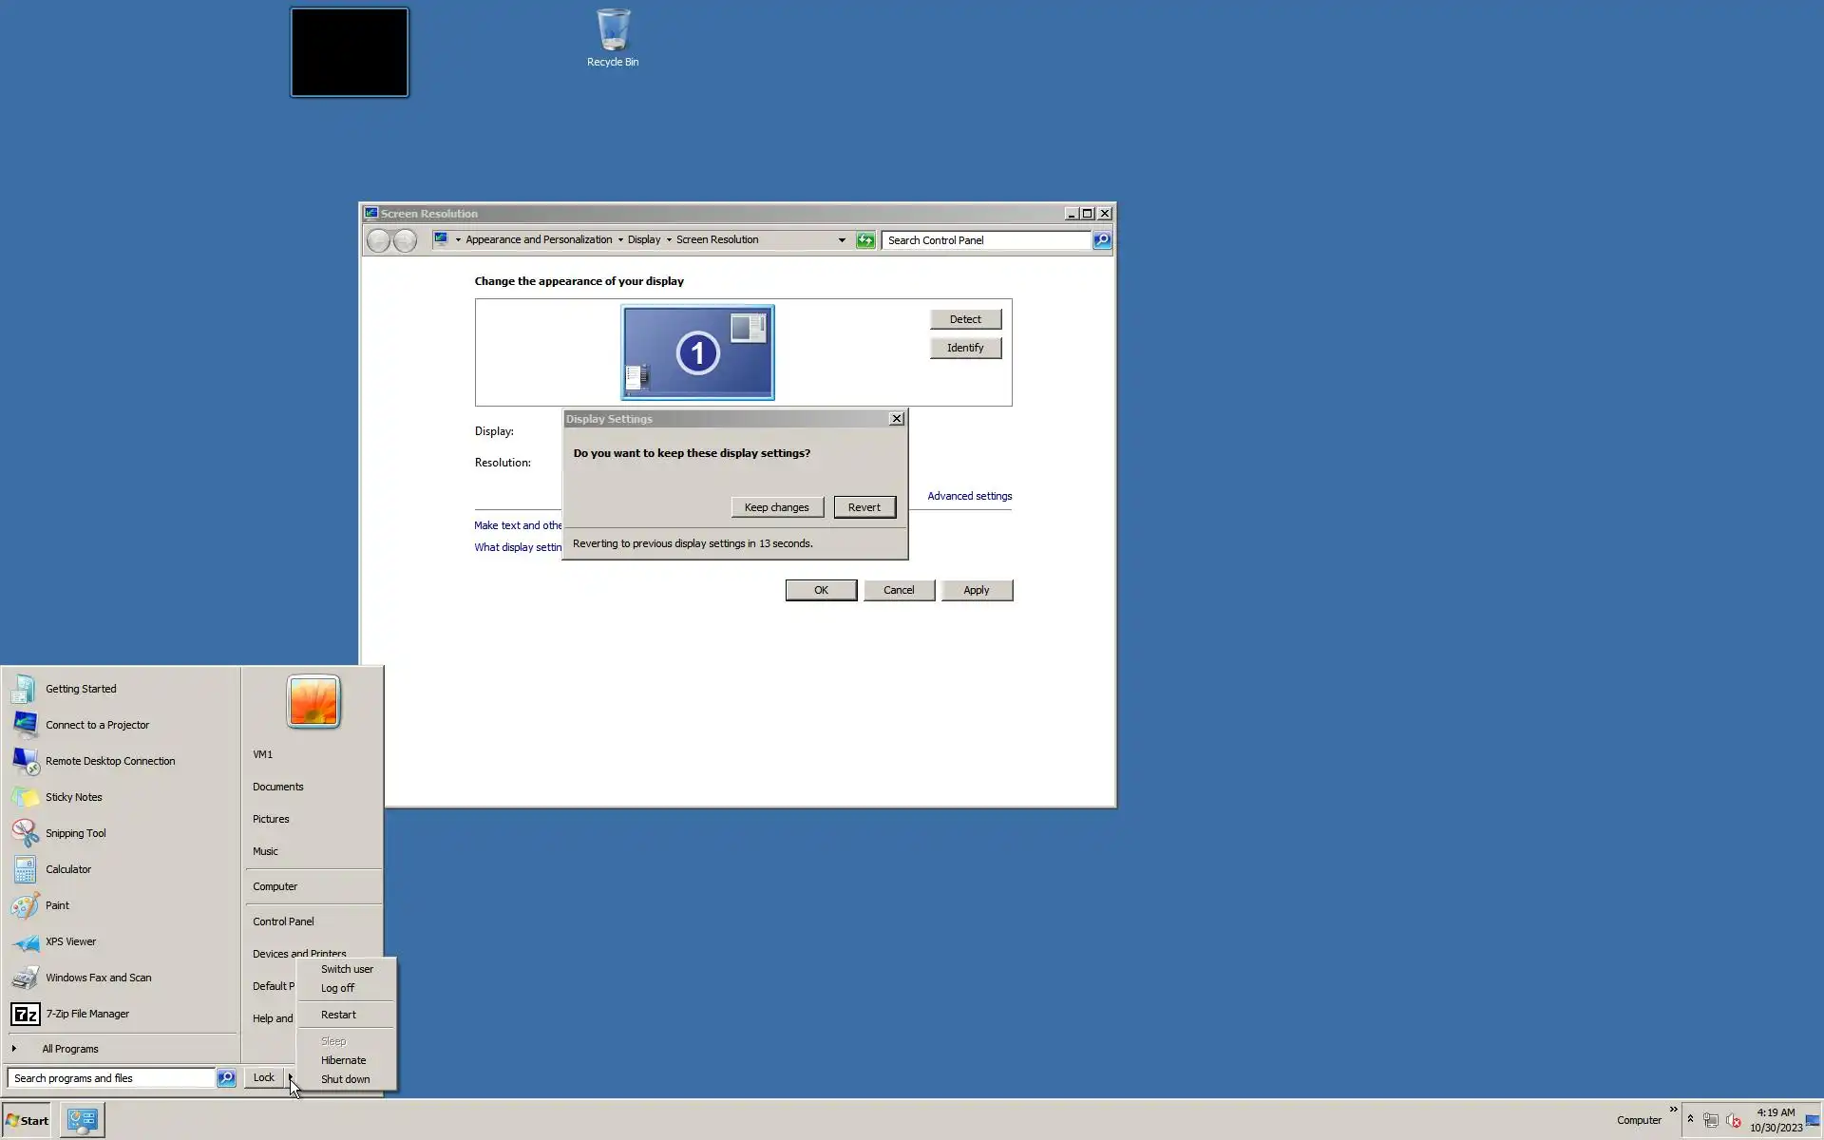This screenshot has width=1824, height=1140.
Task: Open 7-Zip File Manager
Action: (x=86, y=1014)
